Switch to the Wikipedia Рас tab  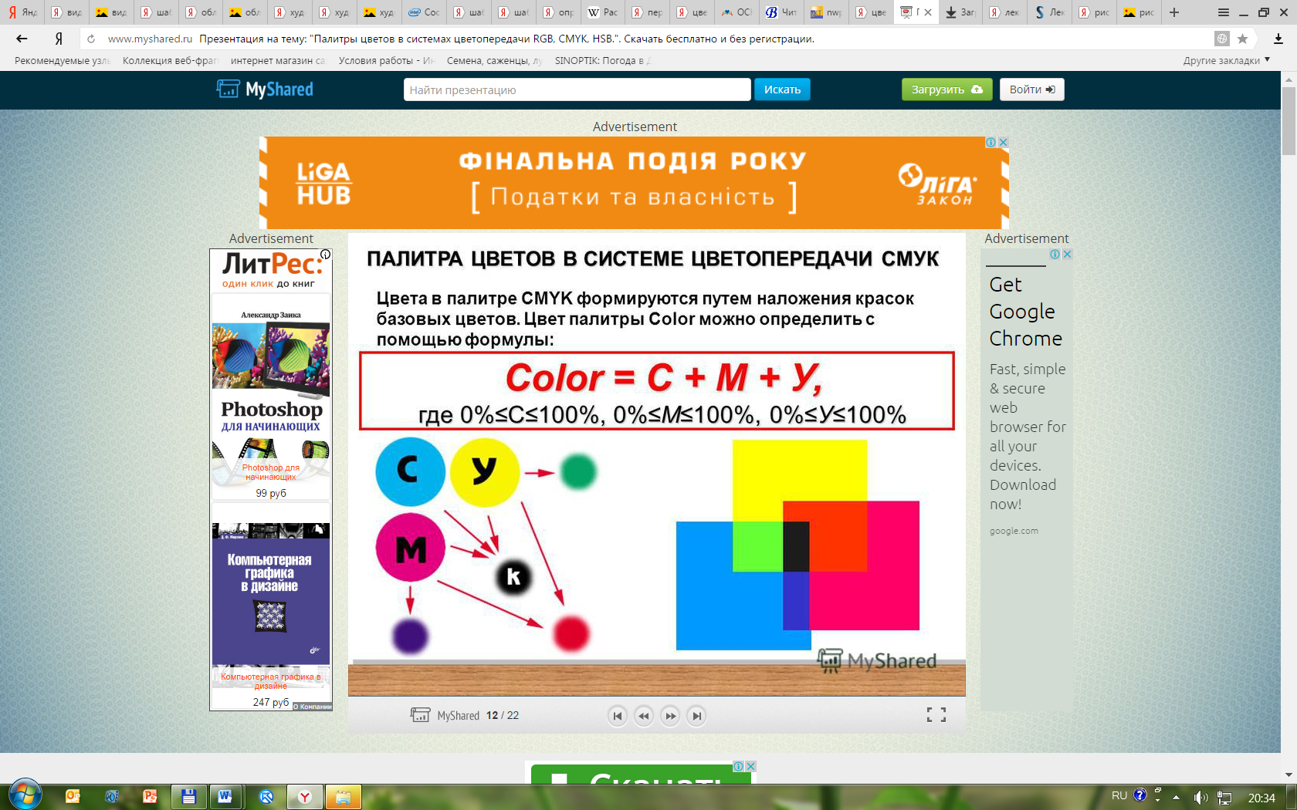point(603,12)
